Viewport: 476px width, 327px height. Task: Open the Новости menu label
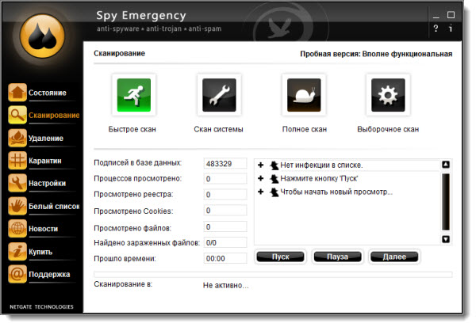pyautogui.click(x=43, y=229)
